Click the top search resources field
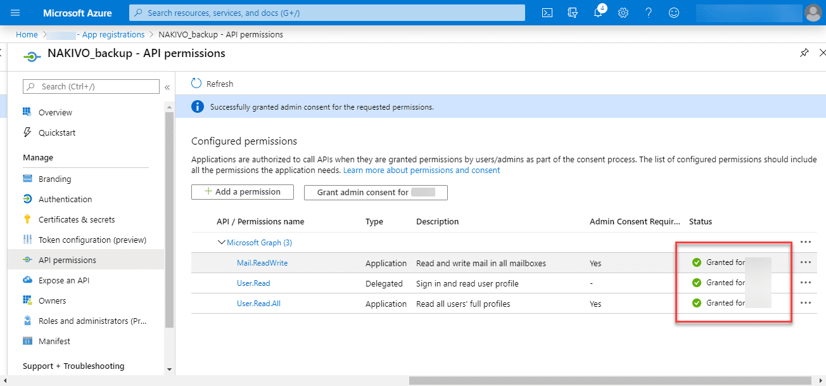Viewport: 826px width, 386px height. (x=327, y=13)
